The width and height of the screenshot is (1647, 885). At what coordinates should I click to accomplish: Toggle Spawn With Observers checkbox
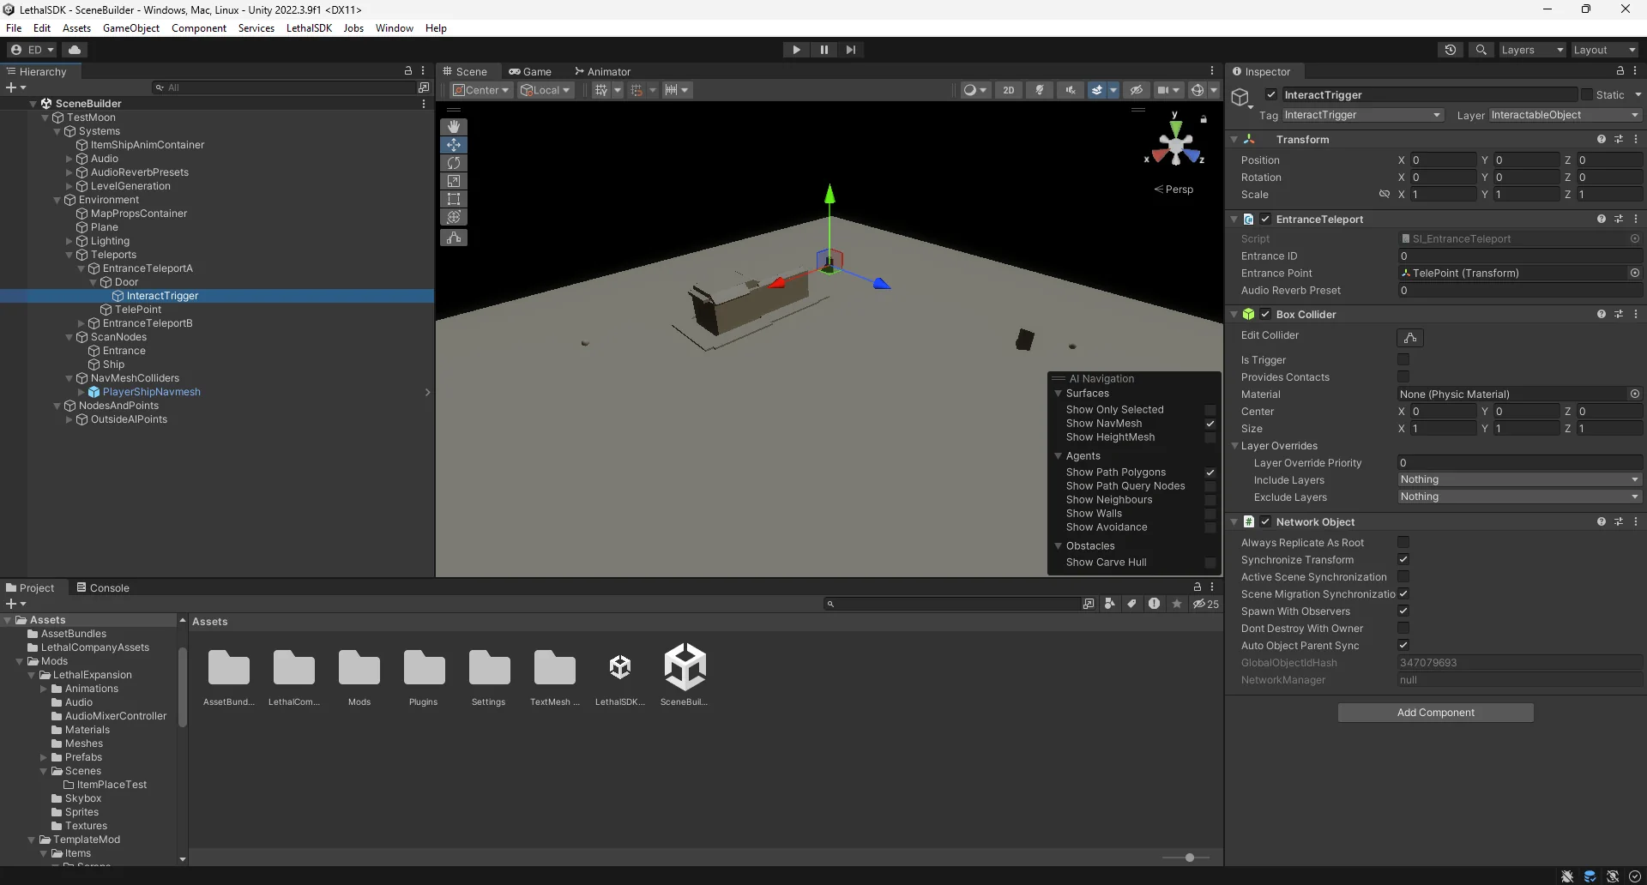coord(1403,611)
